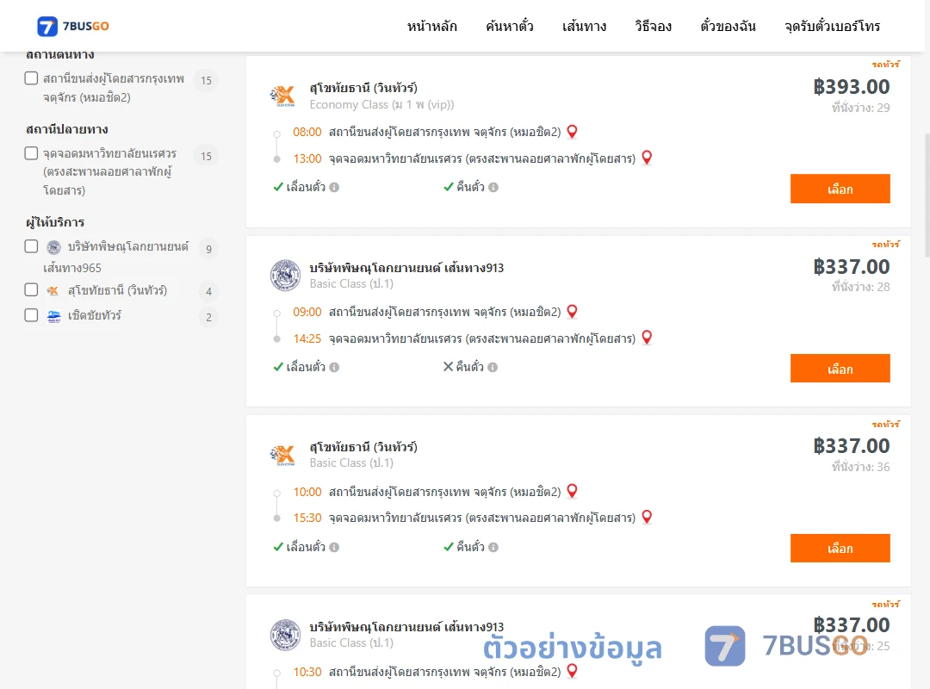Screen dimensions: 930x689
Task: Click the page scrollbar thumb
Action: click(927, 195)
